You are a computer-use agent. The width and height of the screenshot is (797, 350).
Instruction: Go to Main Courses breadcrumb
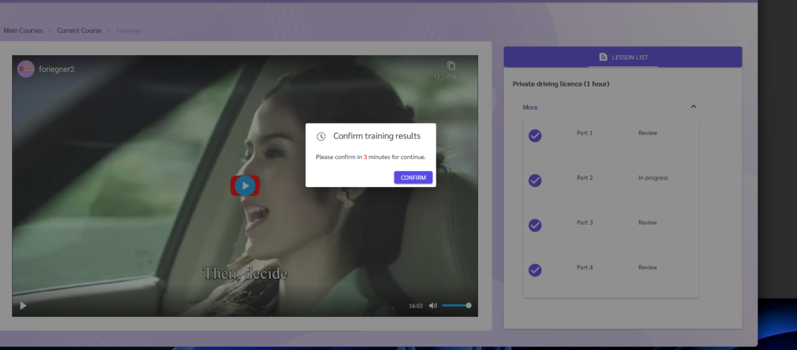click(x=23, y=30)
